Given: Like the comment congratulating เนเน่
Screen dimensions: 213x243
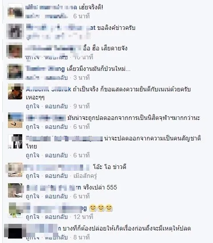Looking at the screenshot, I should 32,106.
